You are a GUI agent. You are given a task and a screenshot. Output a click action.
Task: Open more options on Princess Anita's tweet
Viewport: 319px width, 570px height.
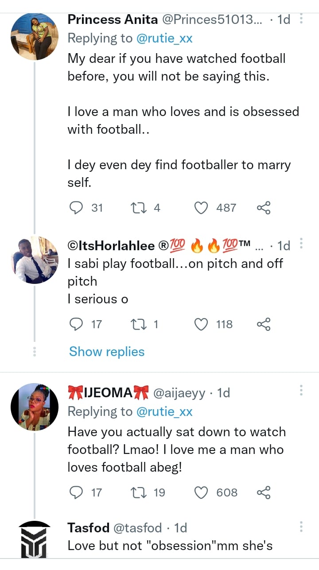[x=301, y=19]
